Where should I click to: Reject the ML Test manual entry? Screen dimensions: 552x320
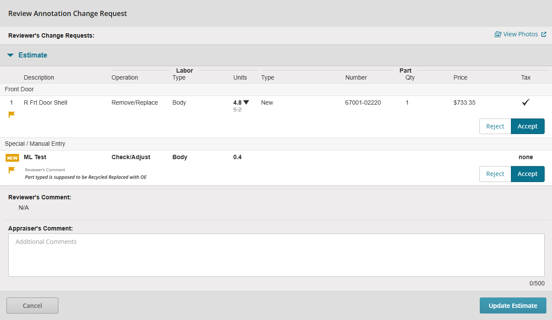pos(495,173)
